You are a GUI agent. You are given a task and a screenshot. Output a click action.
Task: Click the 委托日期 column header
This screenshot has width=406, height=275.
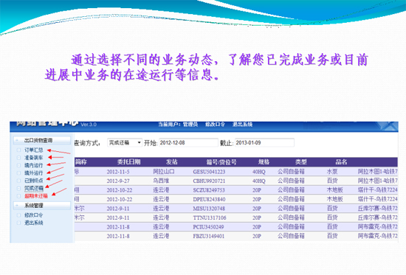(128, 162)
